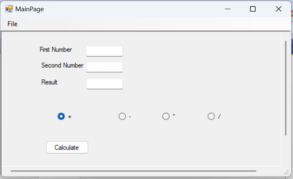
Task: Click the horizontal scrollbar thumb
Action: tap(133, 171)
